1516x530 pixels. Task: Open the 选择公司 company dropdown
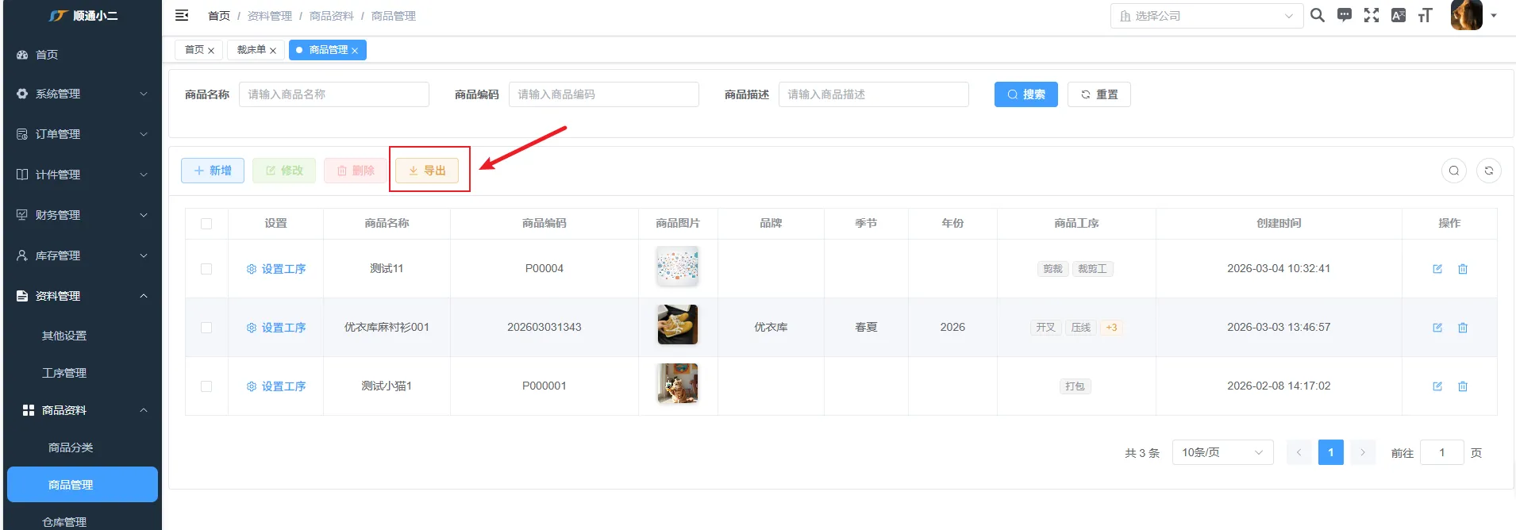point(1206,16)
